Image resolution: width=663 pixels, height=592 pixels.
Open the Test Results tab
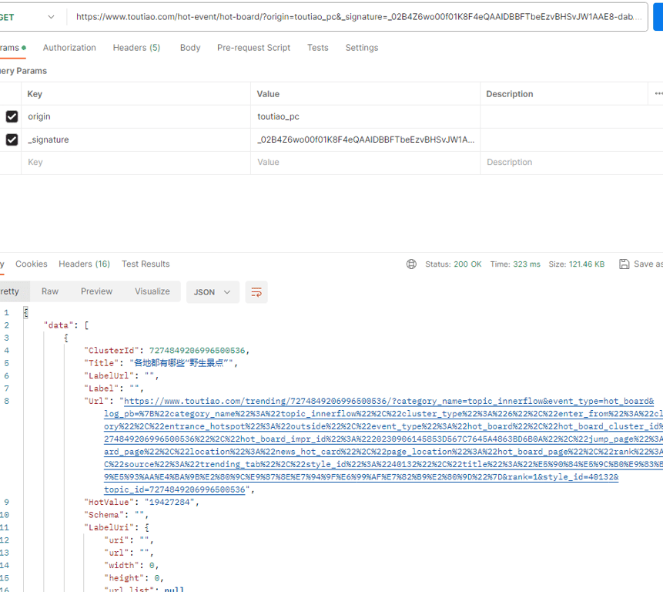click(146, 264)
